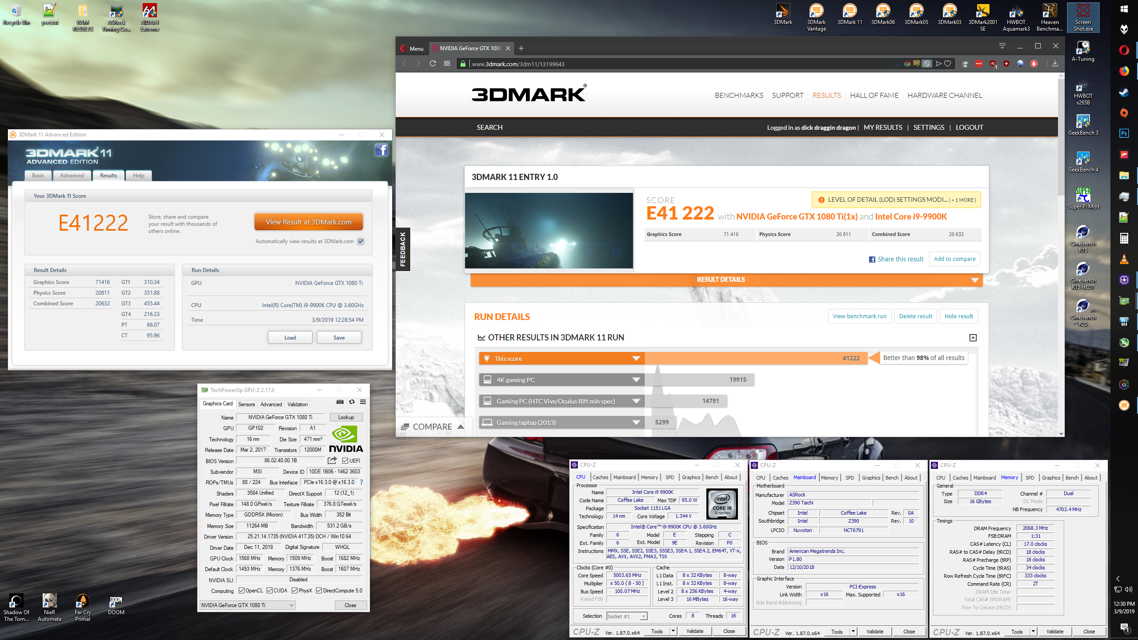Viewport: 1138px width, 640px height.
Task: Open the GPU-Z hamburger menu
Action: coord(363,402)
